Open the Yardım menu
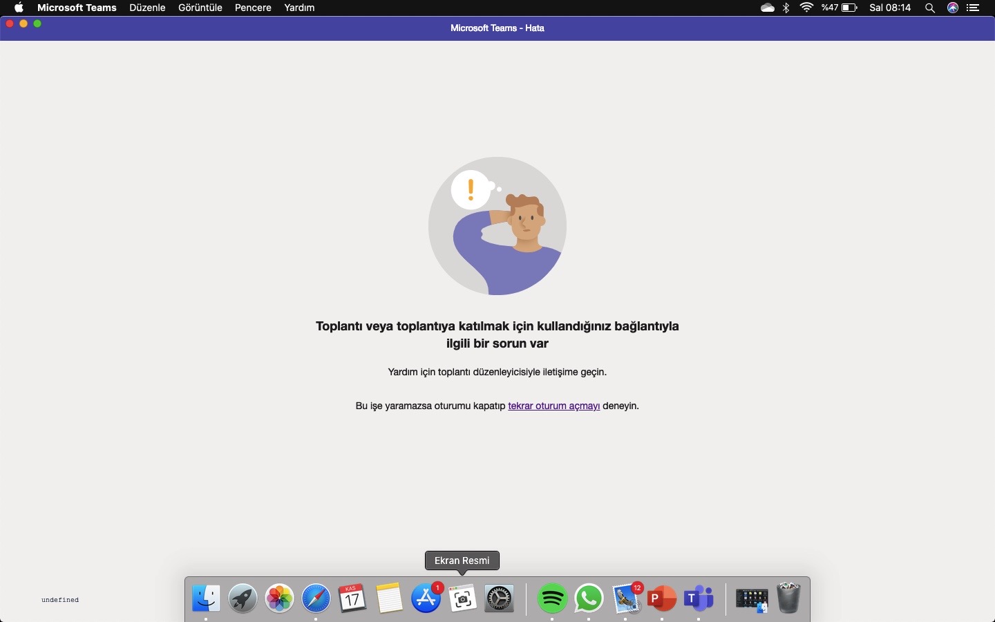995x622 pixels. (x=299, y=8)
